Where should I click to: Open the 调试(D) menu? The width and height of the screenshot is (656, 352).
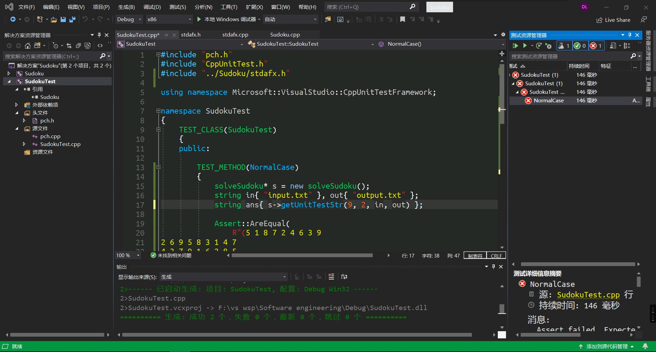point(152,7)
